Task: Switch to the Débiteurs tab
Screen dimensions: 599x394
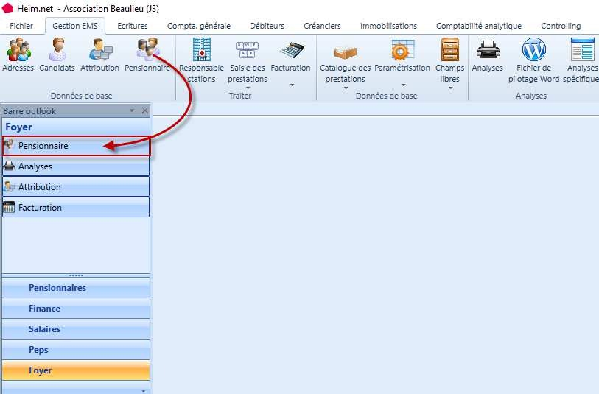Action: tap(267, 26)
